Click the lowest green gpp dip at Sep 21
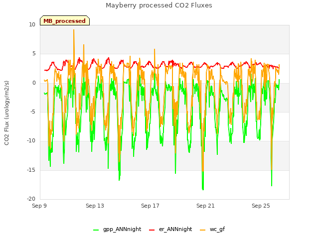The height and width of the screenshot is (239, 319). point(203,189)
